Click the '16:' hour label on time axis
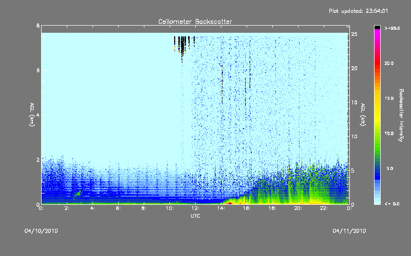The width and height of the screenshot is (411, 256). pos(247,208)
